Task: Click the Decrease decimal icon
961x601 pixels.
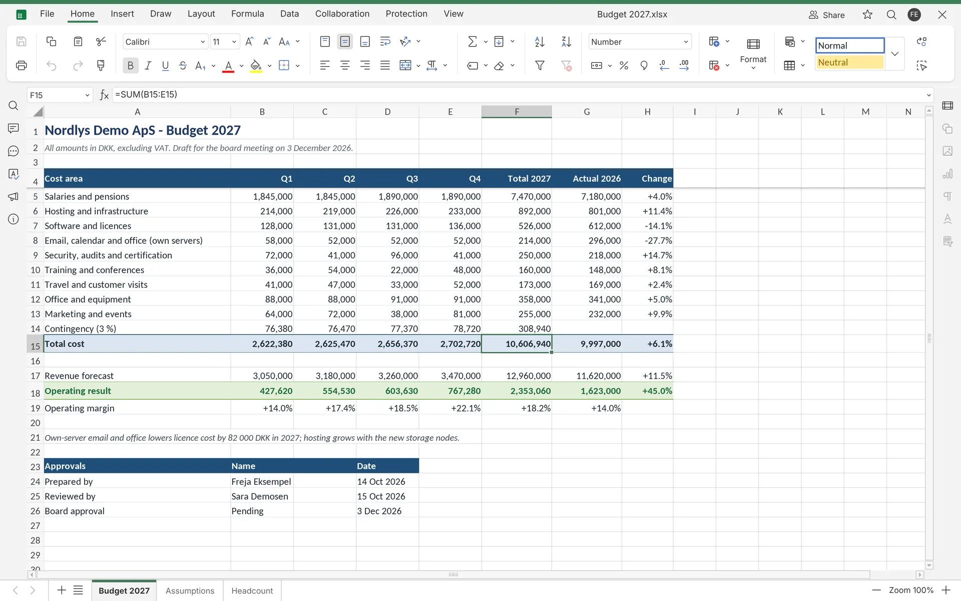Action: 664,65
